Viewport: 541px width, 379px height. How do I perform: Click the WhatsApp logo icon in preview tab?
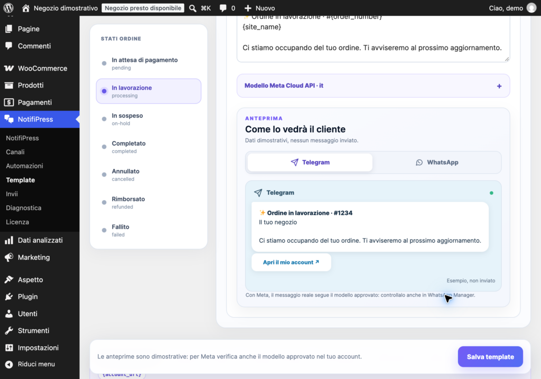(419, 163)
